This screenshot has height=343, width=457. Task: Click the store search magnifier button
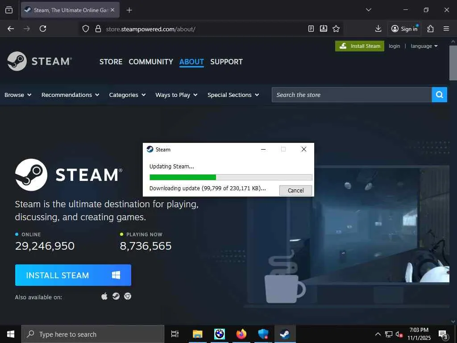click(440, 95)
